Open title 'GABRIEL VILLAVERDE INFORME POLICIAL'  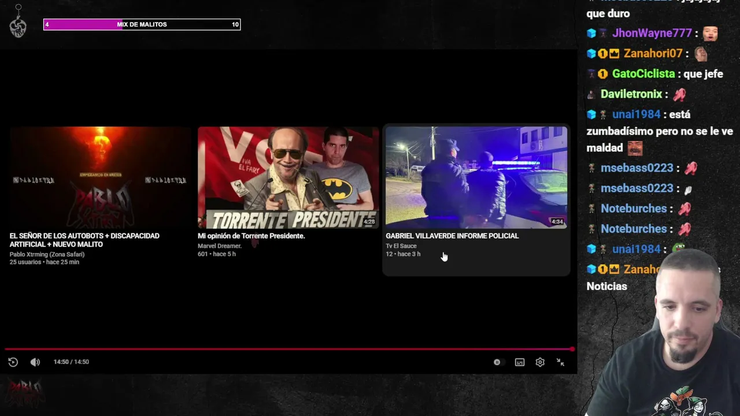[x=452, y=236]
